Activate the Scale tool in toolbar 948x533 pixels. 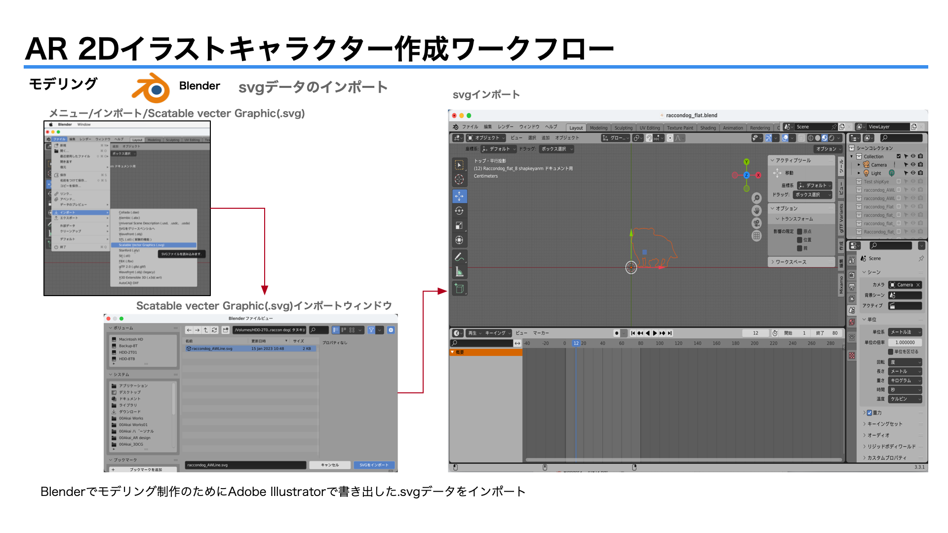pyautogui.click(x=459, y=226)
